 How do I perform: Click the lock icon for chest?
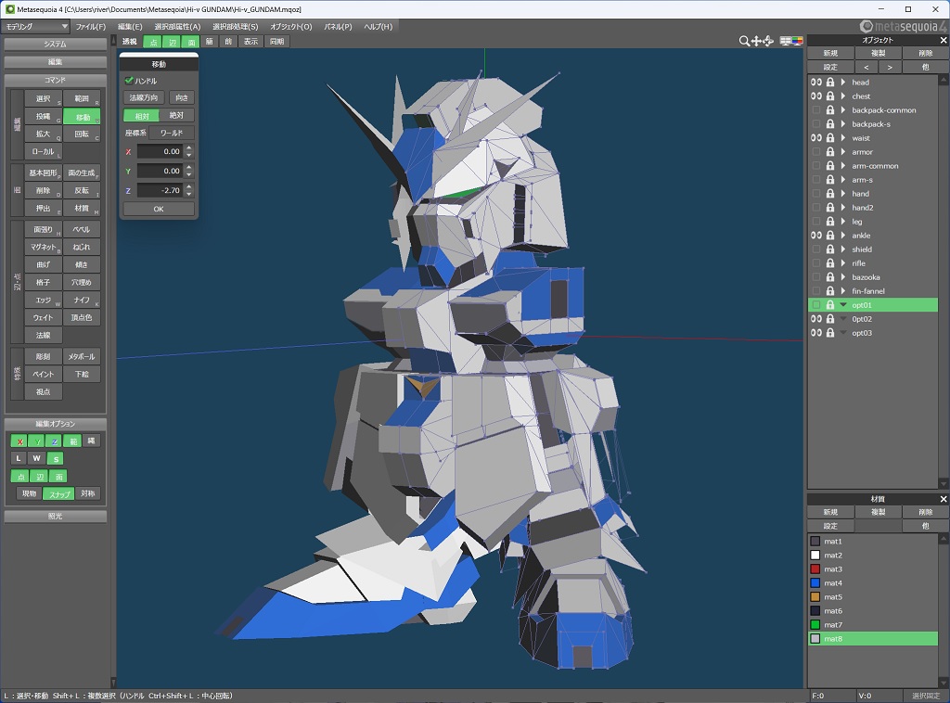830,96
